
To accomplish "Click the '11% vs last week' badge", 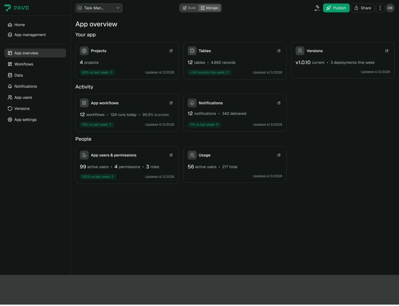I will pos(204,125).
